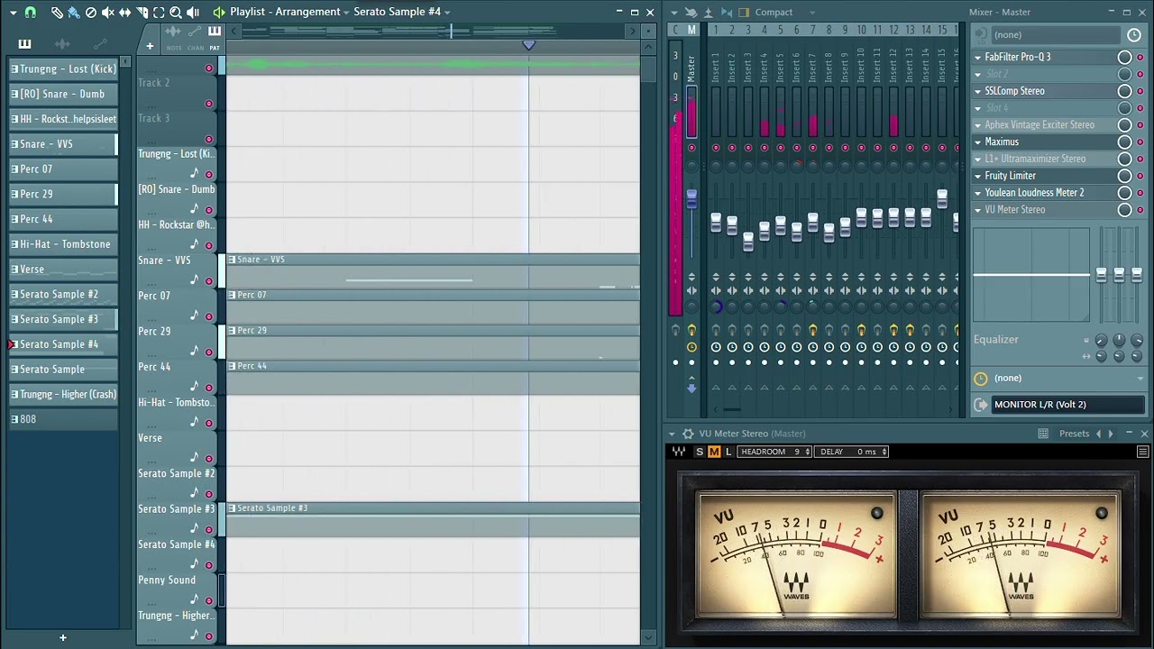Toggle the SSLComp Stereo slot on/off
Screen dimensions: 1154x649
click(x=1140, y=91)
